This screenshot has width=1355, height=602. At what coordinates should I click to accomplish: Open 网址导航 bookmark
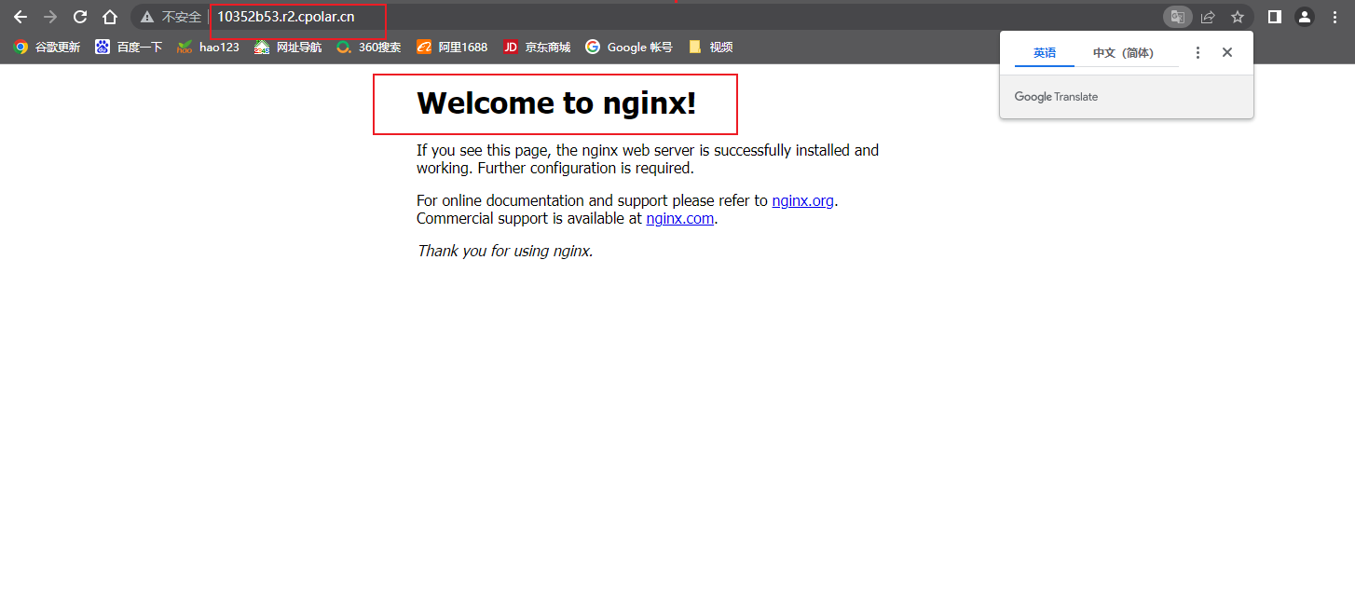click(288, 47)
